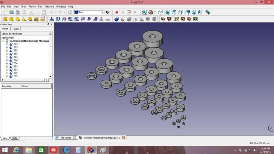274x154 pixels.
Task: Click the Value column header
Action: (36, 86)
